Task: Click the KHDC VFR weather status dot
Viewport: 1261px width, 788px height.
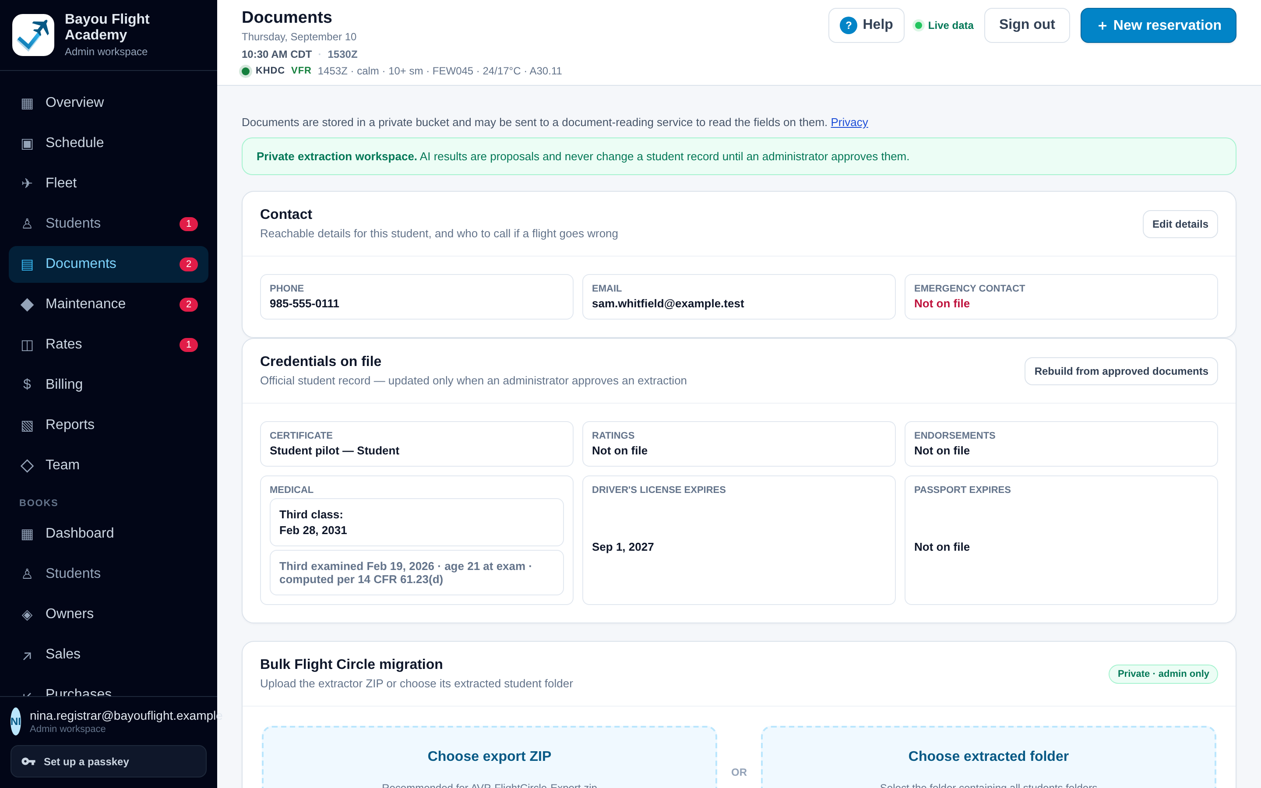Action: (246, 71)
